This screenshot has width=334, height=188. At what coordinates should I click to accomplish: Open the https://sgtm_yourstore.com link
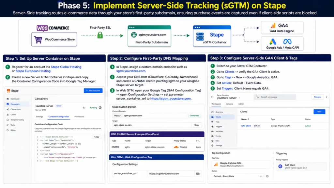pos(170,99)
